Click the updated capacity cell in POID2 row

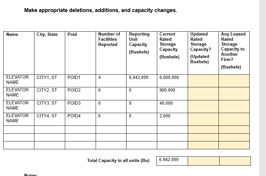203,93
